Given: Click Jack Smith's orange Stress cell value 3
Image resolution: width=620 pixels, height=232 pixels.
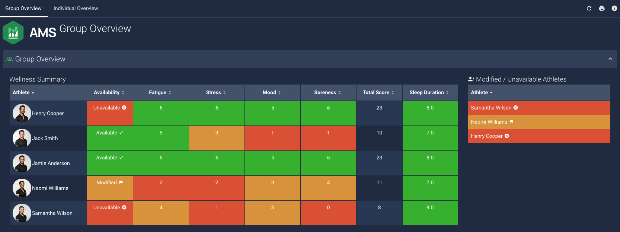Looking at the screenshot, I should 217,138.
